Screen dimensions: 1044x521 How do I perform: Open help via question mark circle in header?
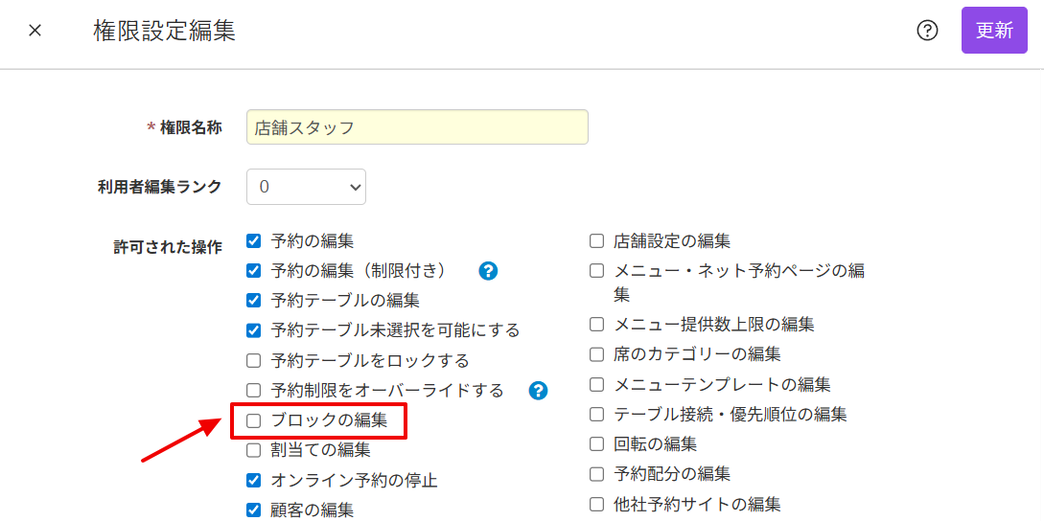click(927, 31)
